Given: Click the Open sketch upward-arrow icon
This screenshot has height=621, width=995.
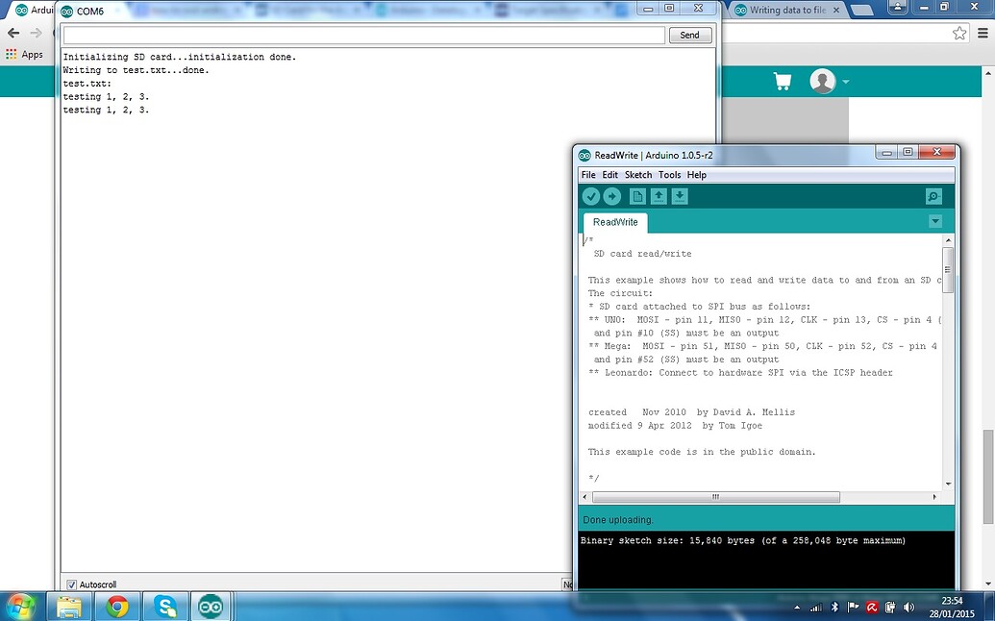Looking at the screenshot, I should tap(658, 196).
